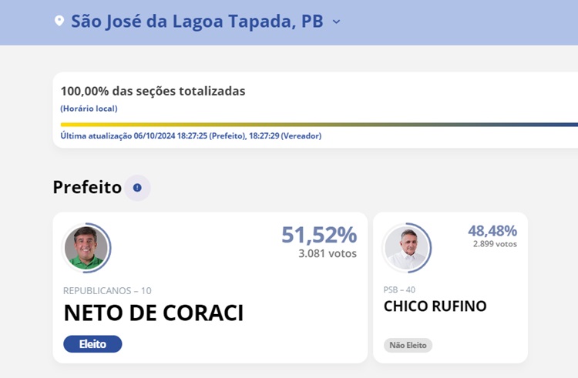Screen dimensions: 578x378
Task: Click the location pin icon
Action: click(x=59, y=22)
